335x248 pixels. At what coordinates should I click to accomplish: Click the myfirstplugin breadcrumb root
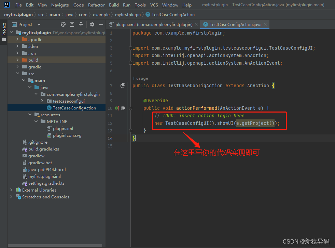click(x=18, y=15)
